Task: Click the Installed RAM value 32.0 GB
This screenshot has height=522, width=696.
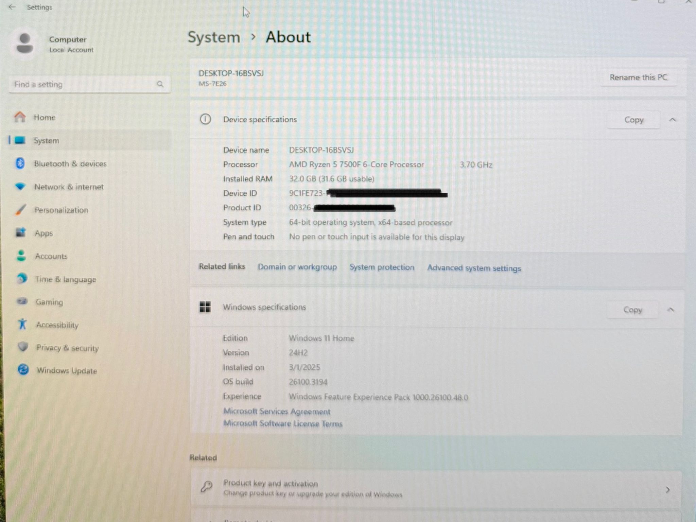Action: click(x=331, y=179)
